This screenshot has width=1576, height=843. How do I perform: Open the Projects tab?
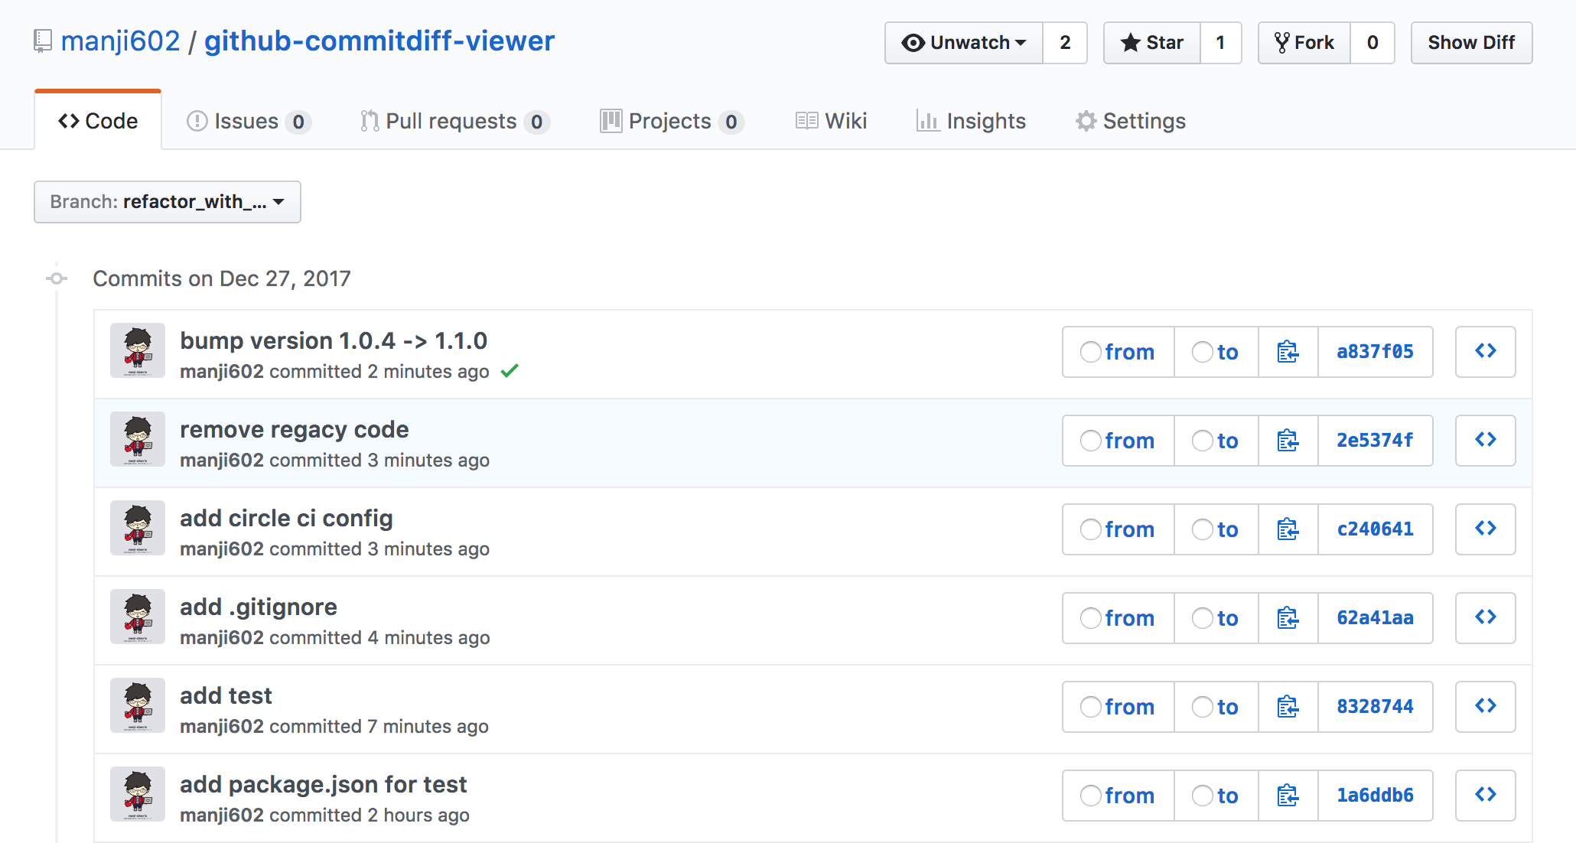(x=672, y=121)
